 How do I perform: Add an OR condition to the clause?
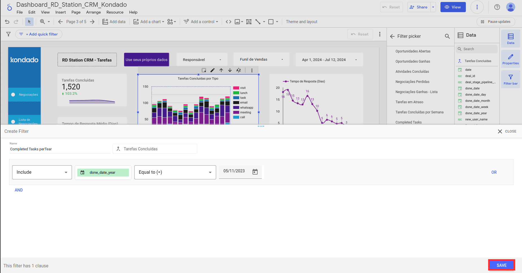point(494,172)
